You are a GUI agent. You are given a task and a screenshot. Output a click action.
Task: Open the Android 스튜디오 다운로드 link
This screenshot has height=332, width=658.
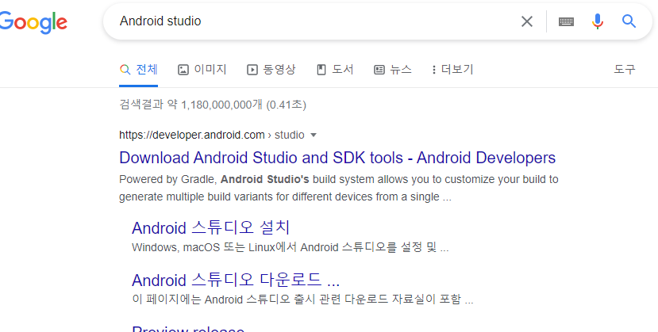coord(236,280)
